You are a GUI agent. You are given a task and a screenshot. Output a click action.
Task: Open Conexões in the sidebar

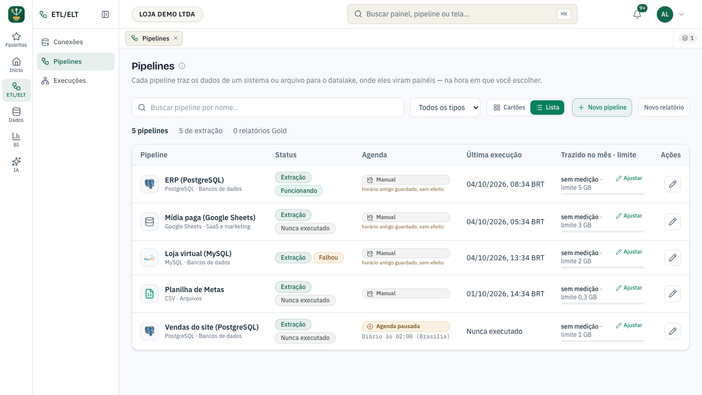76,42
